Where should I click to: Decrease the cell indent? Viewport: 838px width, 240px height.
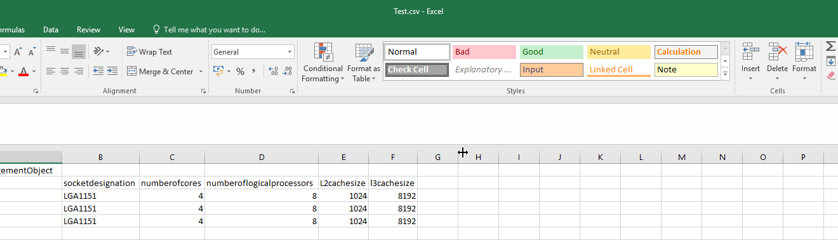pos(98,71)
